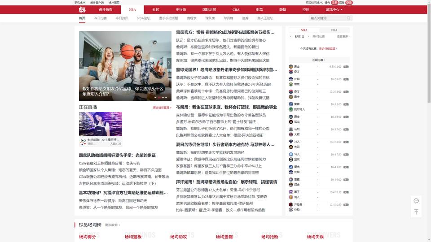This screenshot has height=242, width=431.
Task: Show next date in schedule widget
Action: click(308, 36)
